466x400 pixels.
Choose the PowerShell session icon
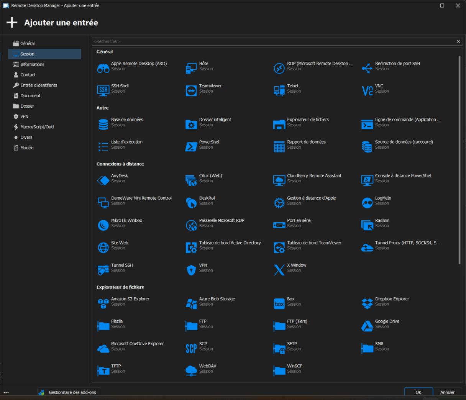pyautogui.click(x=191, y=146)
